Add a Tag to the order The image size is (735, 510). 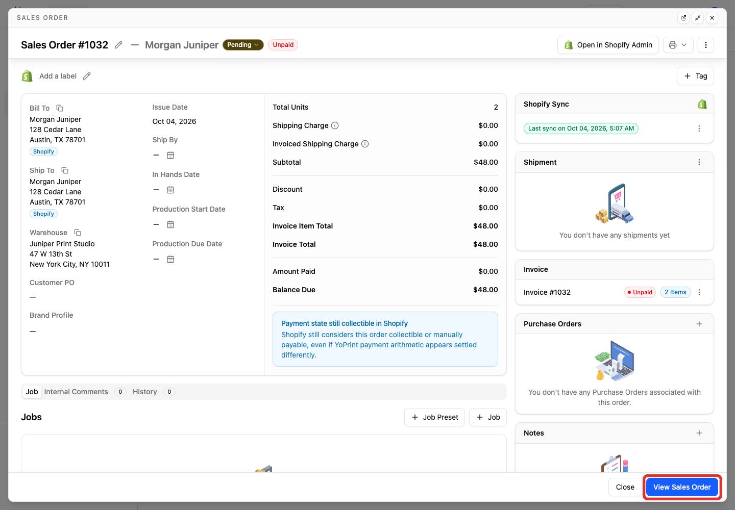point(696,76)
